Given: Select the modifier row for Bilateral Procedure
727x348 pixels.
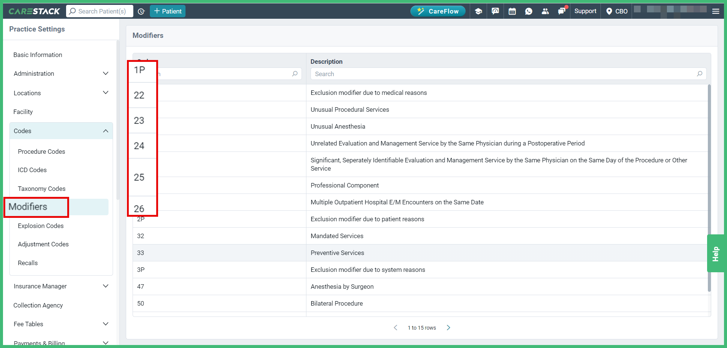Looking at the screenshot, I should [336, 303].
